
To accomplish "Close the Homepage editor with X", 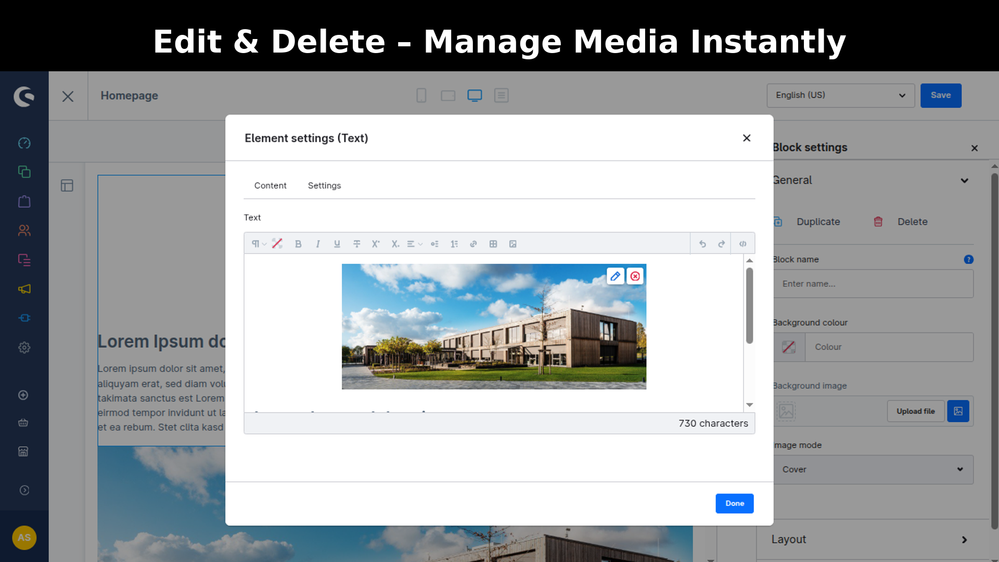I will pos(68,96).
